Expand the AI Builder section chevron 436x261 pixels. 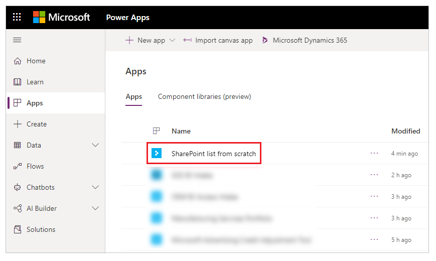pyautogui.click(x=95, y=208)
